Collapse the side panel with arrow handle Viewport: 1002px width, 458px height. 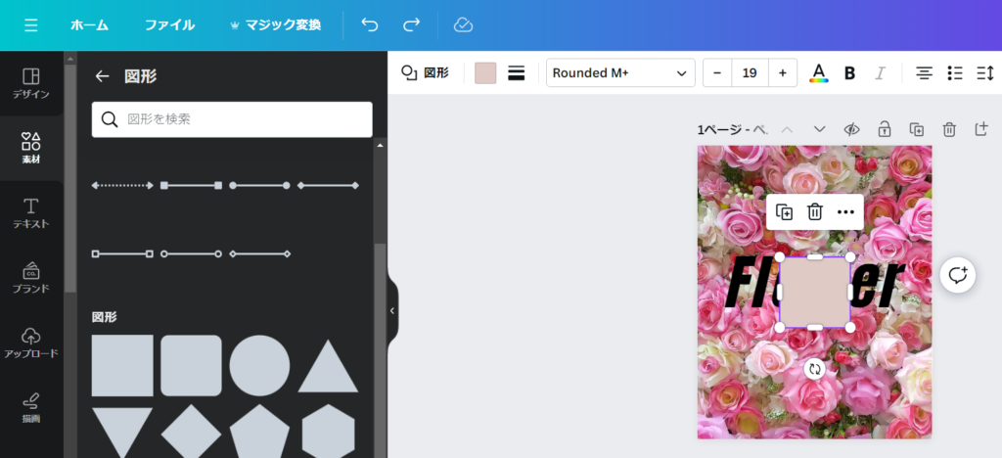tap(392, 310)
